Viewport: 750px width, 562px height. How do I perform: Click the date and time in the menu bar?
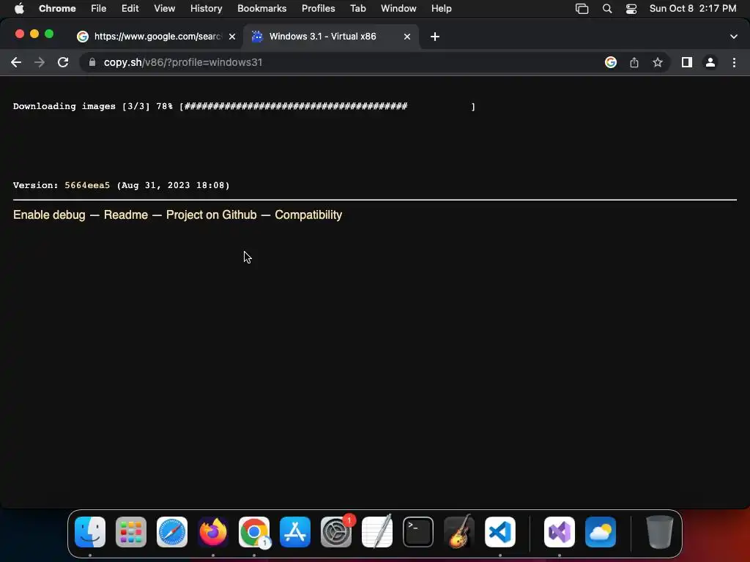[x=693, y=8]
